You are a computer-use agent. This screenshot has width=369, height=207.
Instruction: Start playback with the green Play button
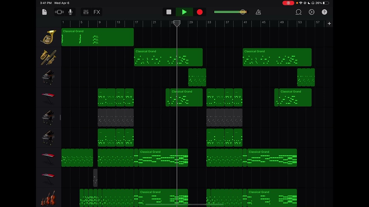coord(184,12)
